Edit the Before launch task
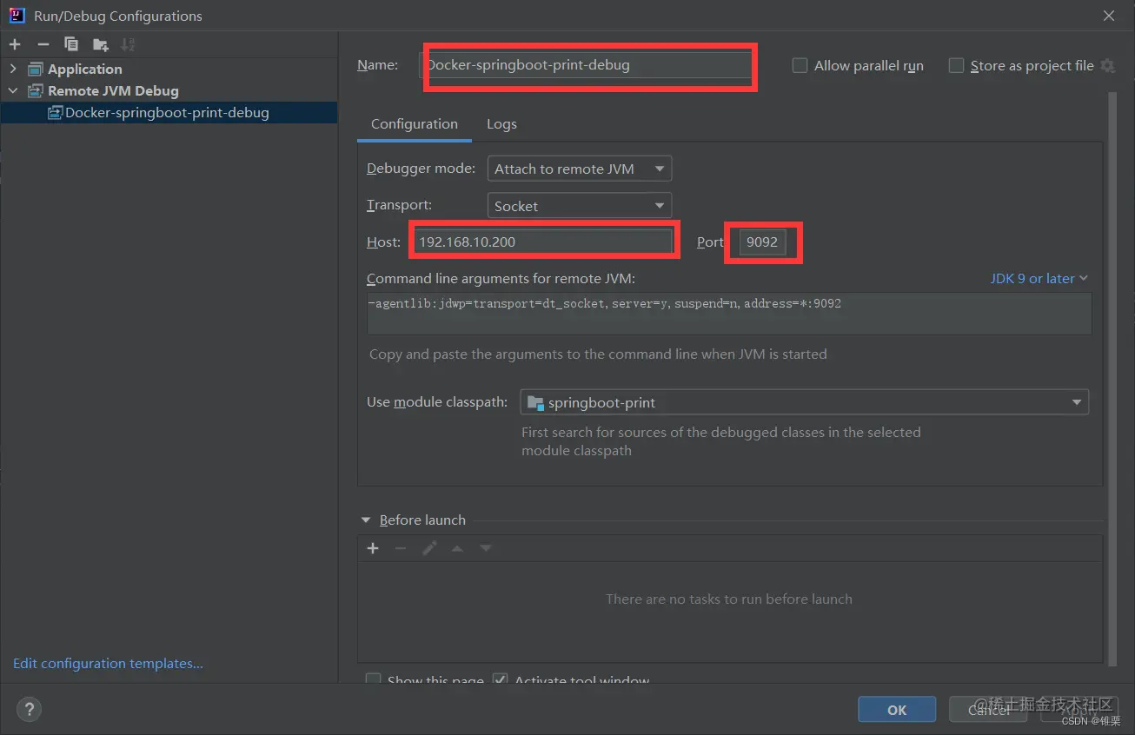 tap(429, 548)
